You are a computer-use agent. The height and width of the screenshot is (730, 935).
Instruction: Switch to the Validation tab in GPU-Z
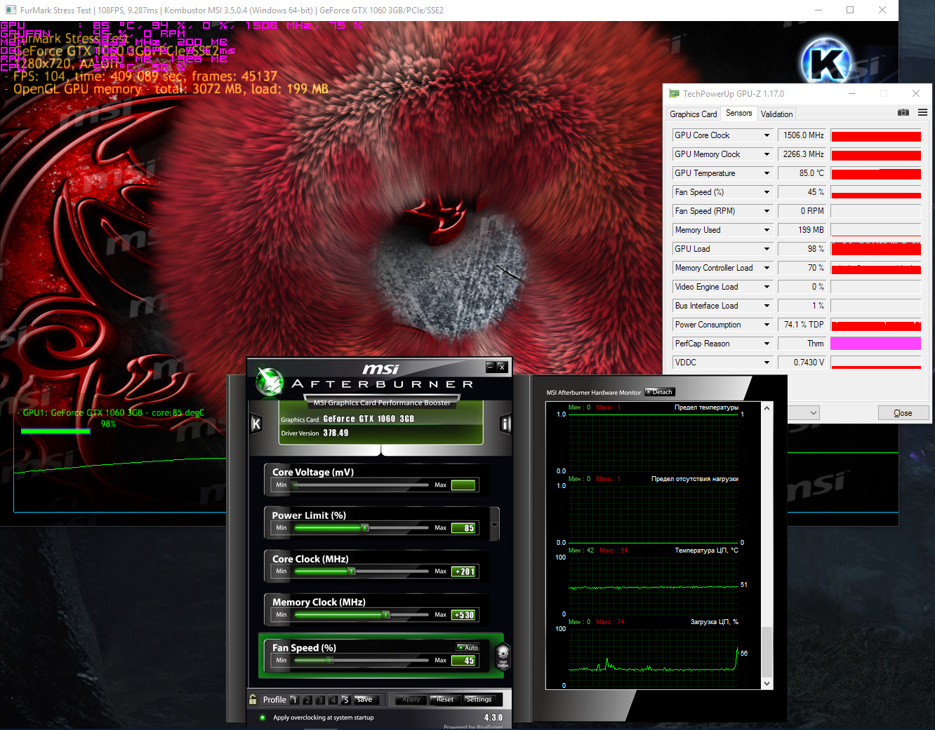click(776, 114)
